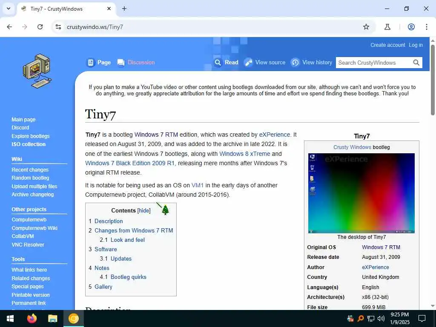Click the CrustyWindows computer logo

[x=37, y=71]
